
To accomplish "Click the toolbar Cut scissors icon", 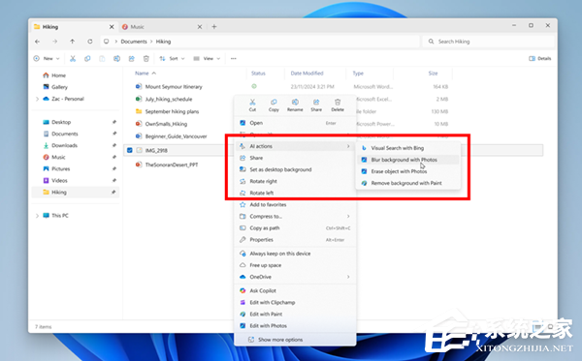I will point(73,58).
